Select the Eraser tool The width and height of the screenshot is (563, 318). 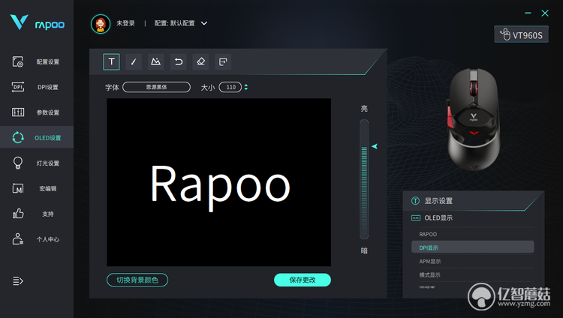(x=200, y=61)
